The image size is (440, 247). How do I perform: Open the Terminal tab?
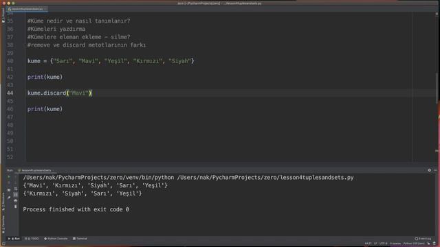click(80, 239)
